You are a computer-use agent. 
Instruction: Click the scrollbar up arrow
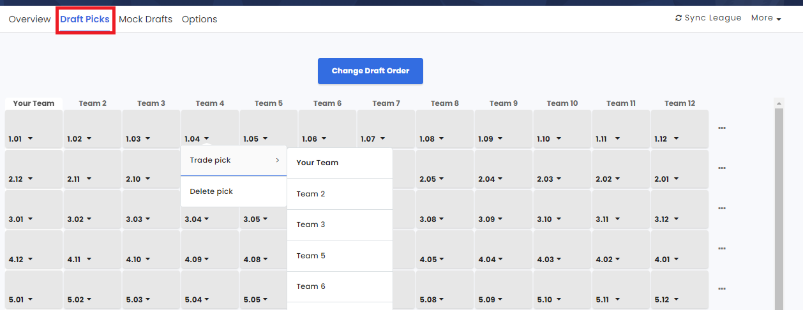(x=779, y=103)
